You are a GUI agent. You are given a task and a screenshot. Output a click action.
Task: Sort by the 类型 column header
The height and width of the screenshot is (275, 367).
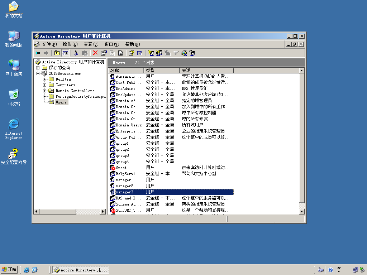[x=162, y=71]
